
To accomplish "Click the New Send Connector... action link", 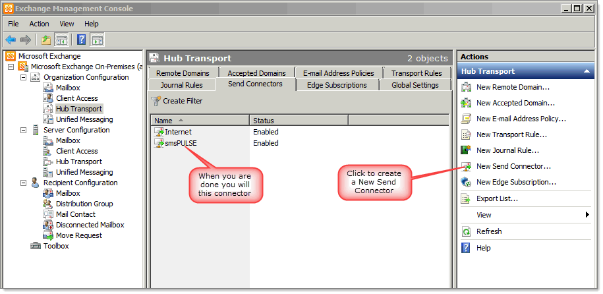I will [x=513, y=166].
